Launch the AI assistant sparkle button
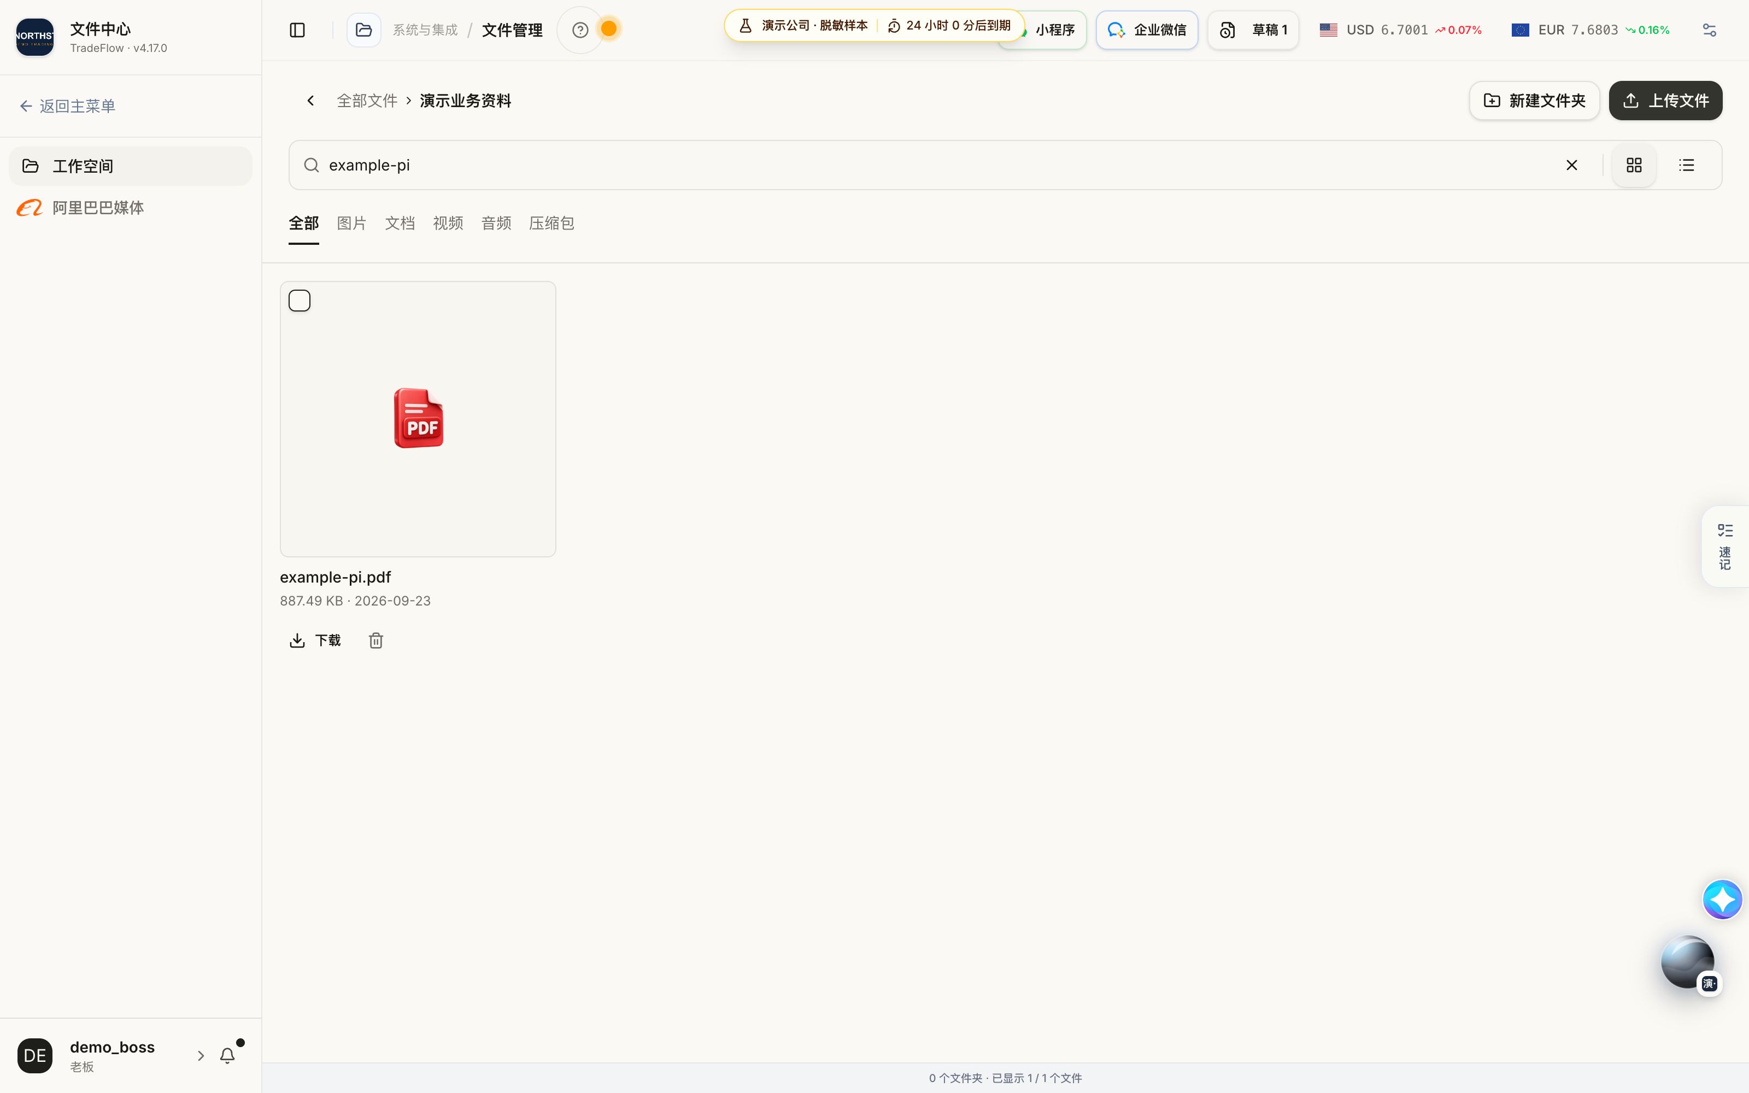This screenshot has height=1093, width=1749. pyautogui.click(x=1722, y=900)
